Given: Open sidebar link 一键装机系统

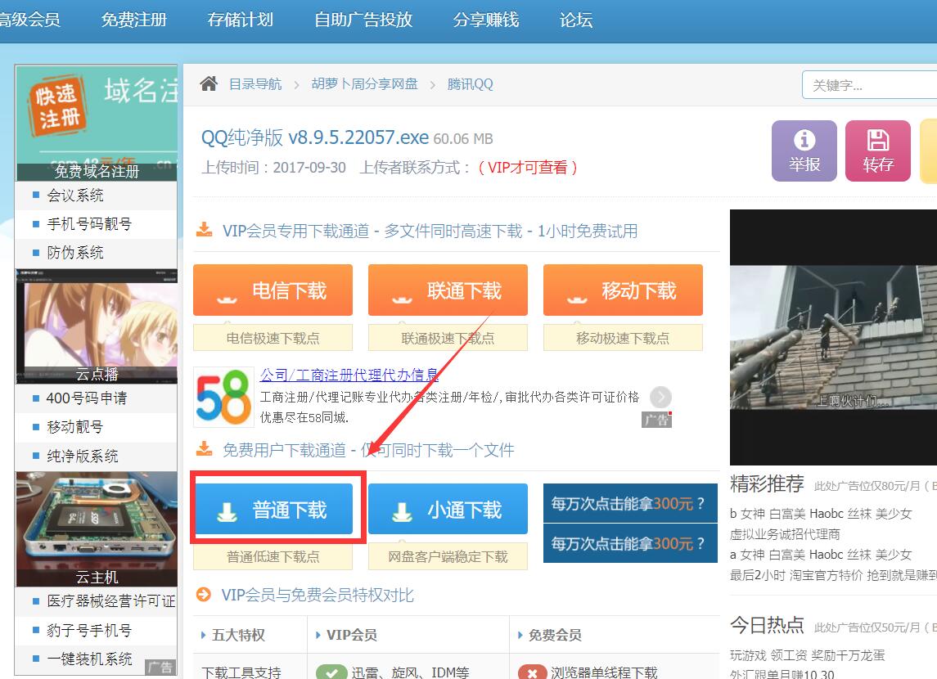Looking at the screenshot, I should (90, 659).
